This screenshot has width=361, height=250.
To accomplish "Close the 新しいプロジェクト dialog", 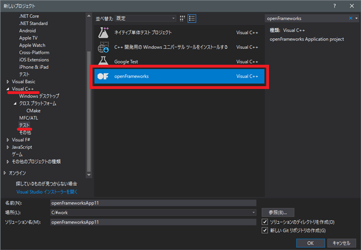I will pos(352,6).
